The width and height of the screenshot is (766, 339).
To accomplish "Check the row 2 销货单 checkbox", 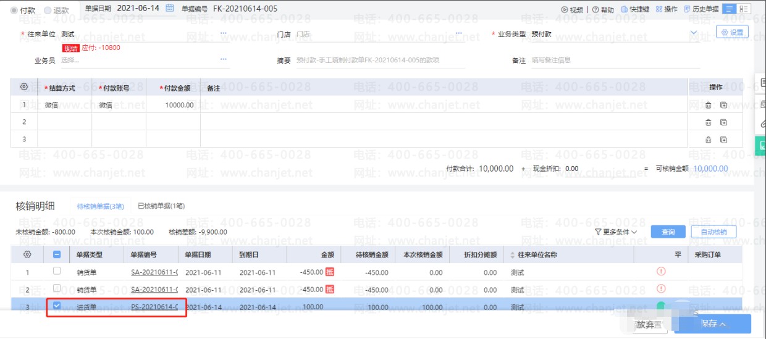I will click(x=57, y=288).
